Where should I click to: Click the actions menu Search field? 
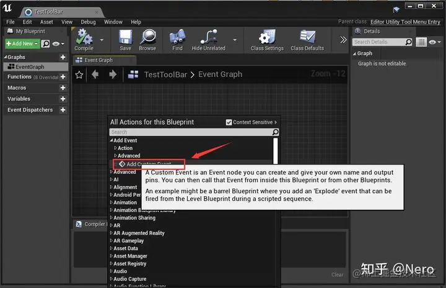pos(191,132)
